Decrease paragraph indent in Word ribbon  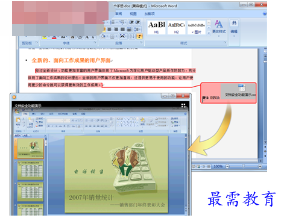[131, 22]
